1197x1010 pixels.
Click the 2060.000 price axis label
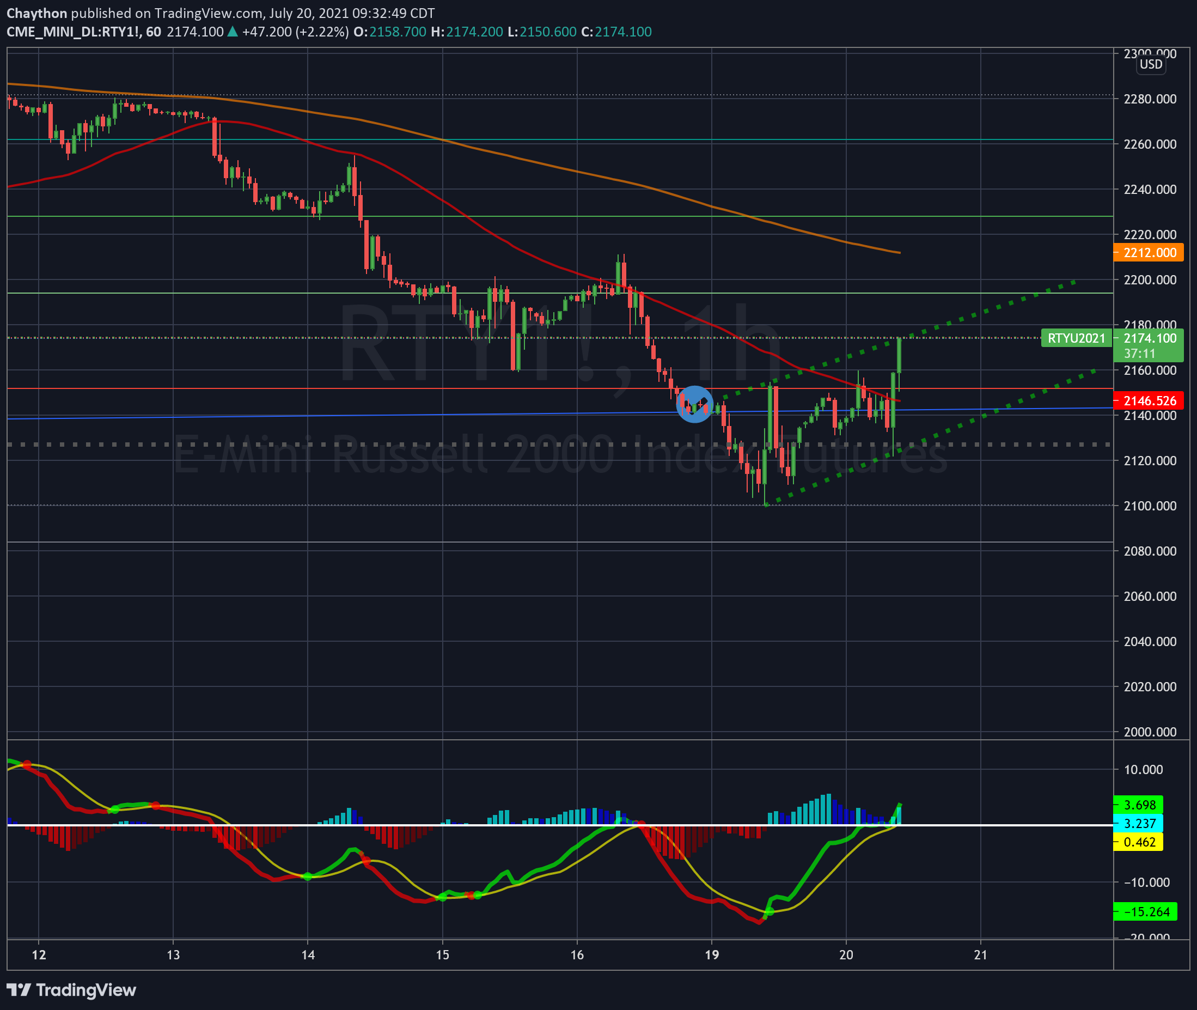[1150, 597]
